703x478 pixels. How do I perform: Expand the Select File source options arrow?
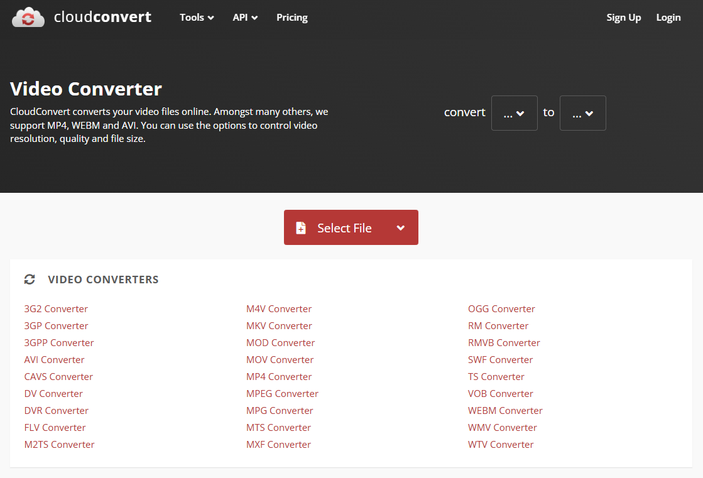coord(401,228)
